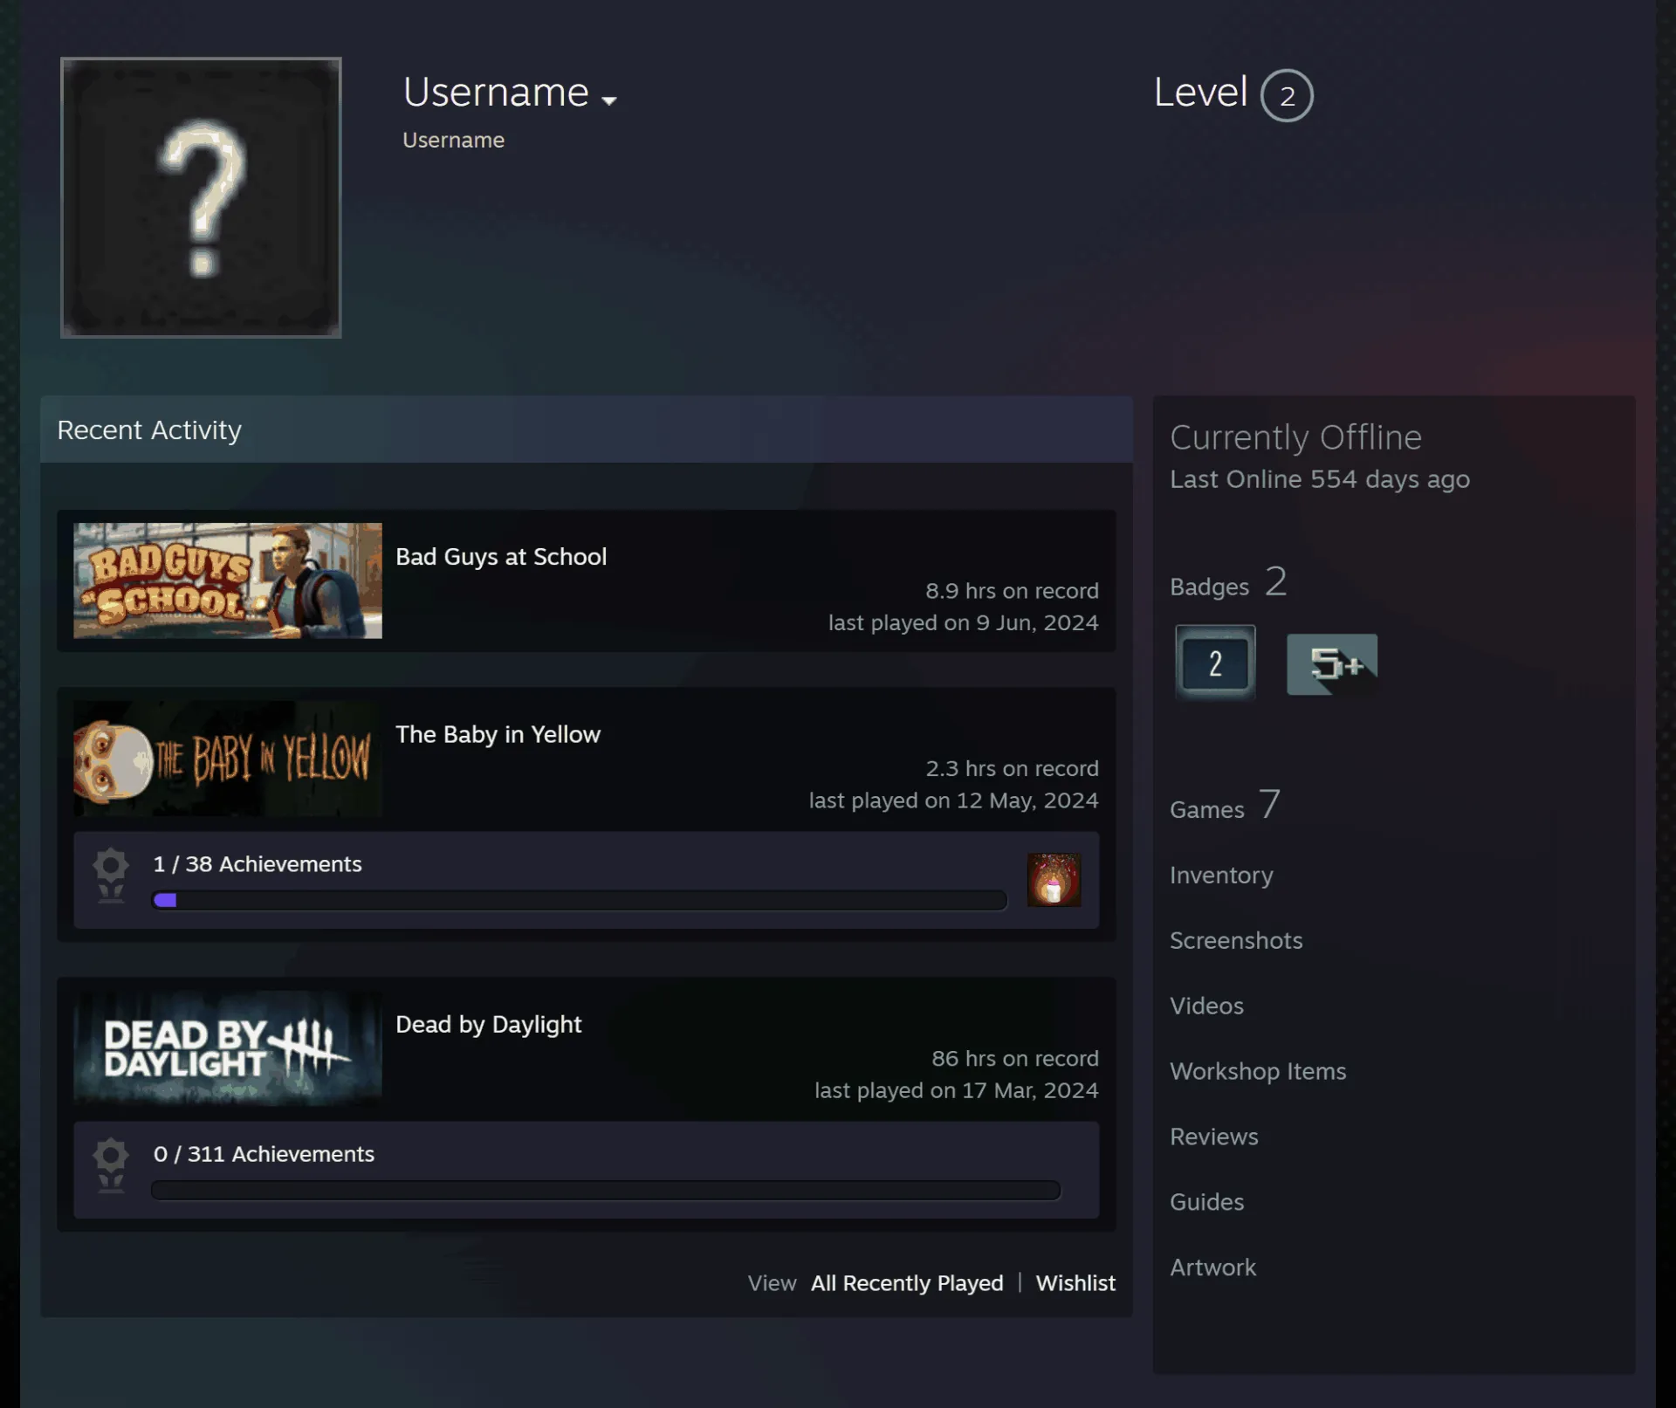This screenshot has width=1676, height=1408.
Task: Open the Badges section heading
Action: [1228, 583]
